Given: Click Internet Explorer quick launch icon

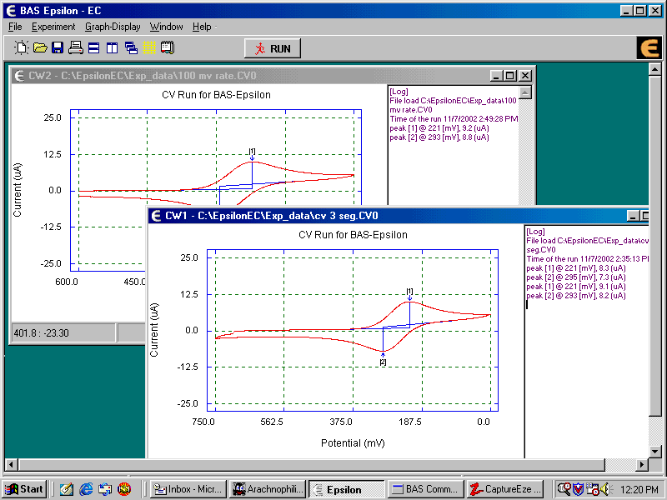Looking at the screenshot, I should (x=86, y=489).
